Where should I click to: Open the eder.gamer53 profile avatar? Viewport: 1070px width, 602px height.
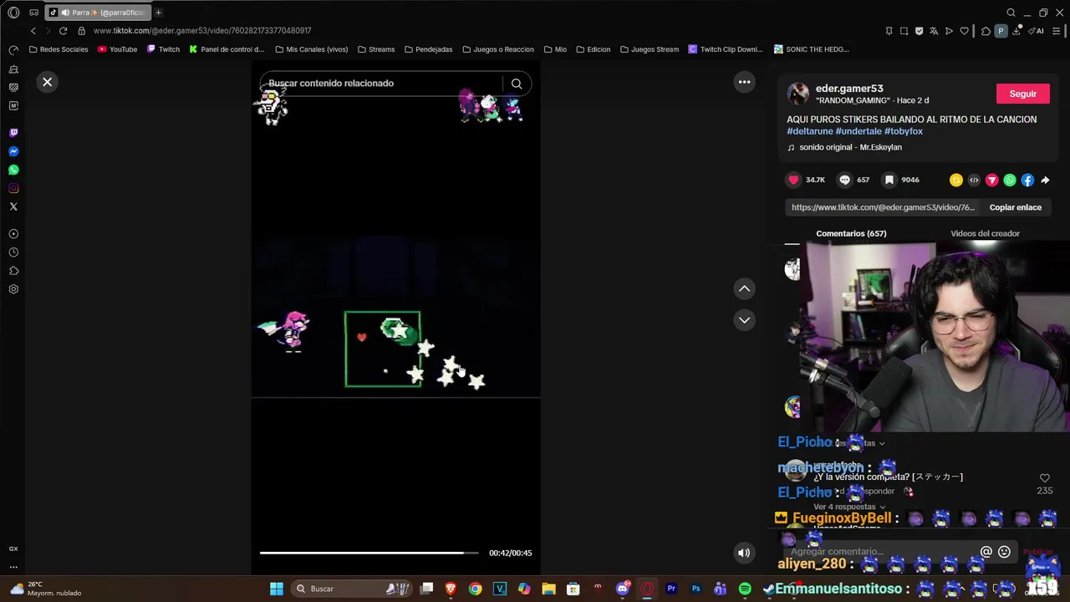tap(798, 94)
